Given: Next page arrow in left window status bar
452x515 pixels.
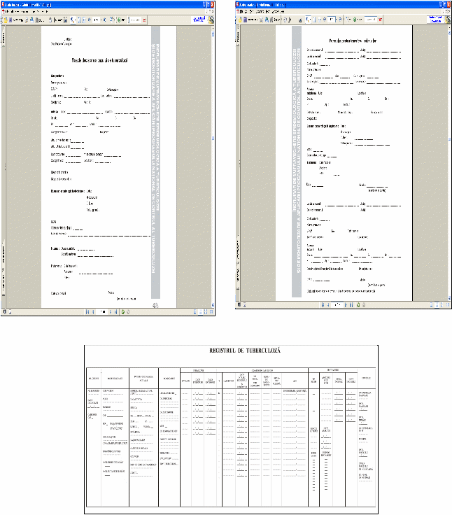Looking at the screenshot, I should coord(111,311).
